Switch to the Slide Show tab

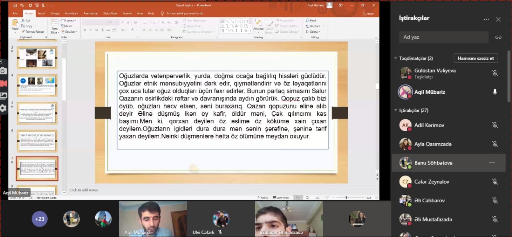coord(110,14)
